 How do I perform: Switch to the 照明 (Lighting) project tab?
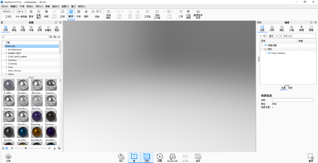[x=301, y=28]
